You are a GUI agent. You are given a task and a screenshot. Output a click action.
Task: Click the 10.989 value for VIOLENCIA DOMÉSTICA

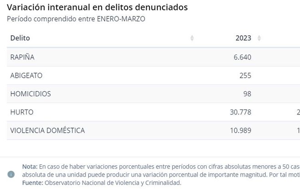[240, 130]
